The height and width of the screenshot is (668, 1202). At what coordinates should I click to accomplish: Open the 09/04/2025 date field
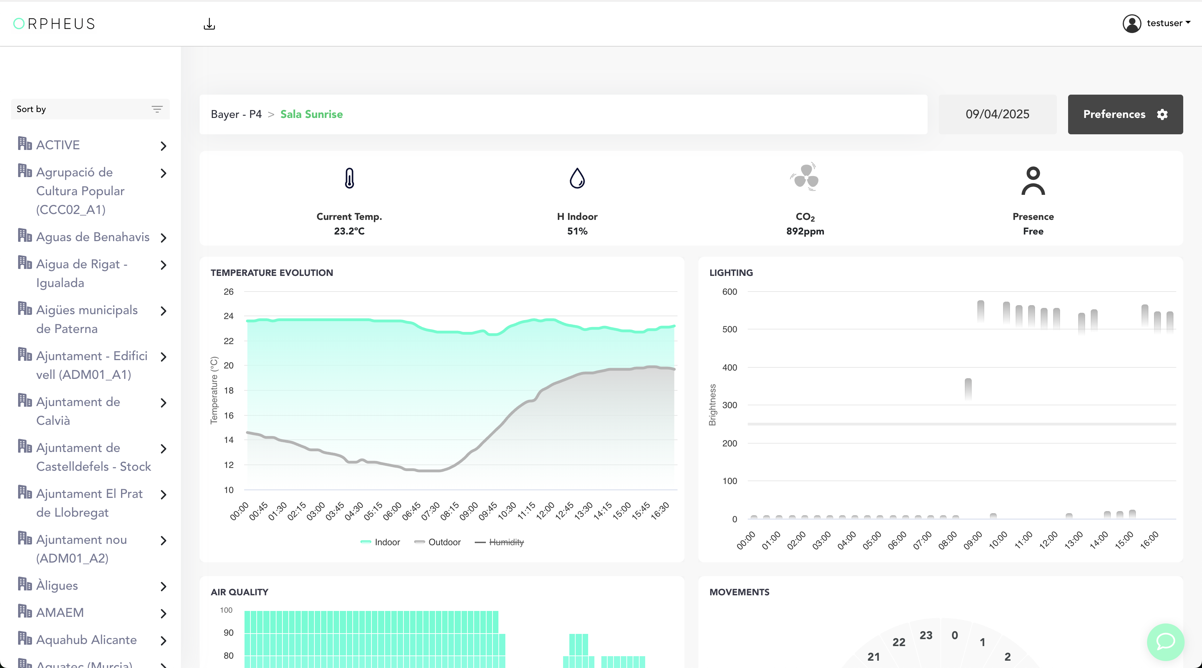click(997, 114)
